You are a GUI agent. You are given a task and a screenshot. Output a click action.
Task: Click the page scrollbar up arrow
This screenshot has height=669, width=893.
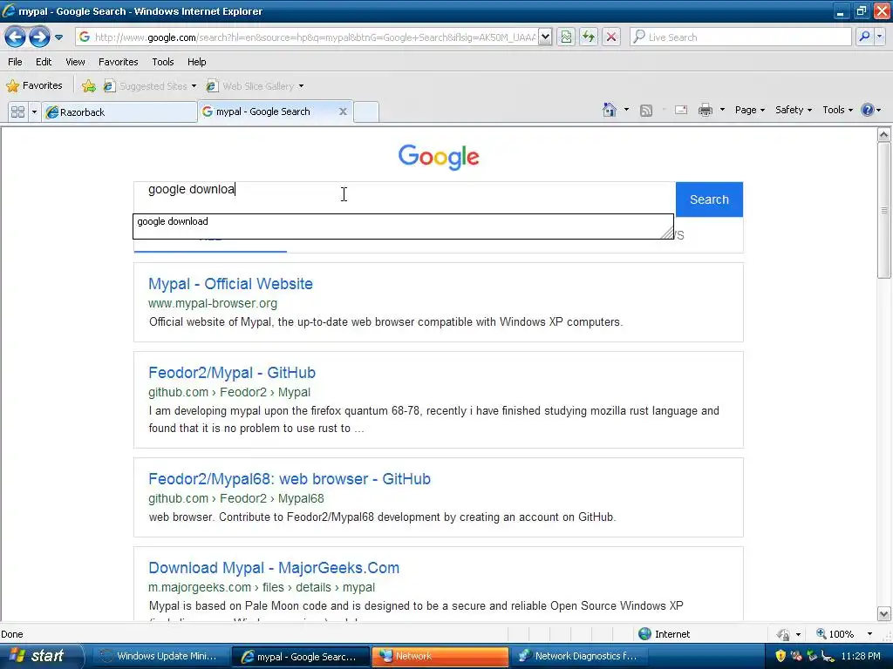click(x=884, y=135)
